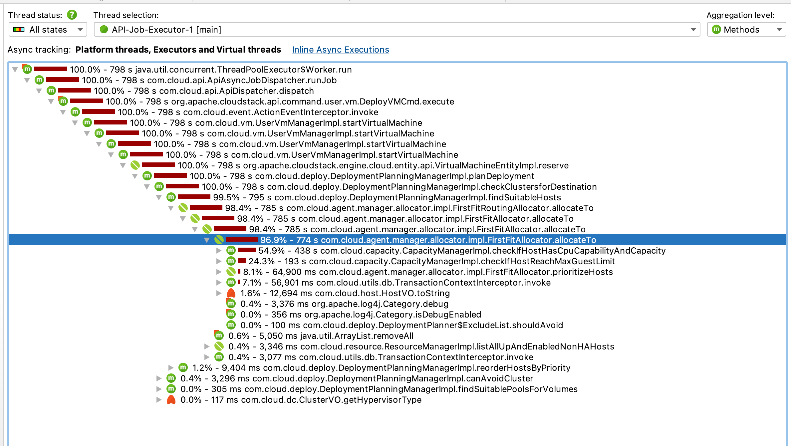
Task: Open the Inline Async Executions link
Action: [x=340, y=50]
